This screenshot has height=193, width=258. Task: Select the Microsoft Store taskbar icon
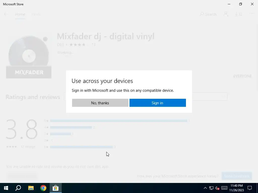coord(56,188)
